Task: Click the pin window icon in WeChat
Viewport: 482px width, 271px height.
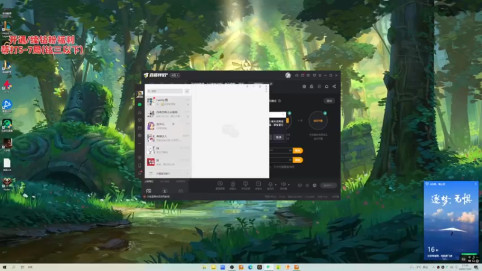Action: [x=247, y=87]
